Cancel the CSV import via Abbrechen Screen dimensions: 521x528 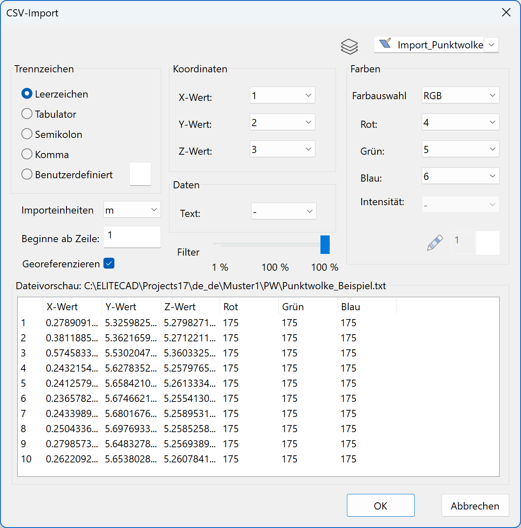tap(475, 505)
